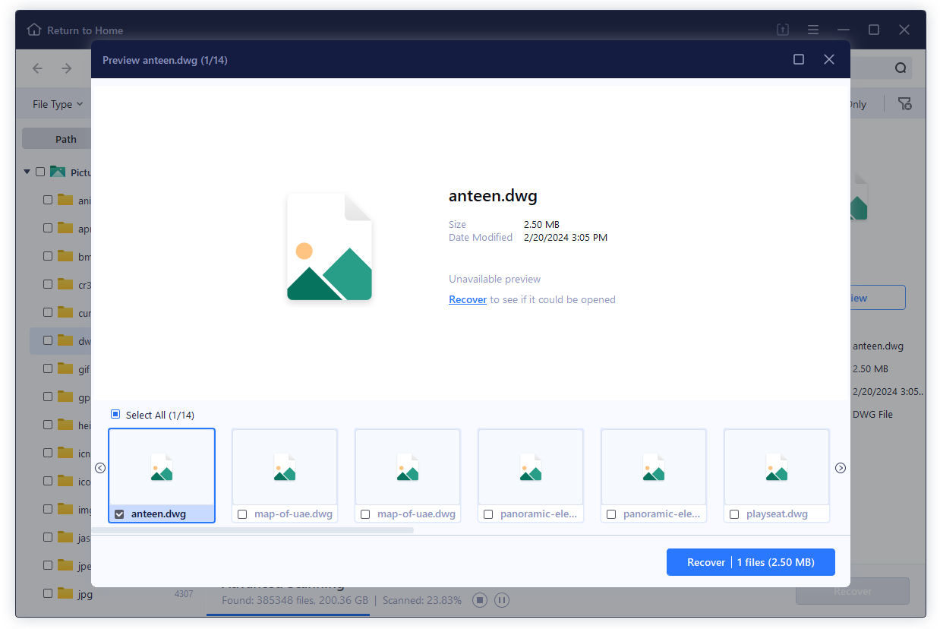Navigate back with the left arrow
Screen dimensions: 940x629
coord(38,68)
